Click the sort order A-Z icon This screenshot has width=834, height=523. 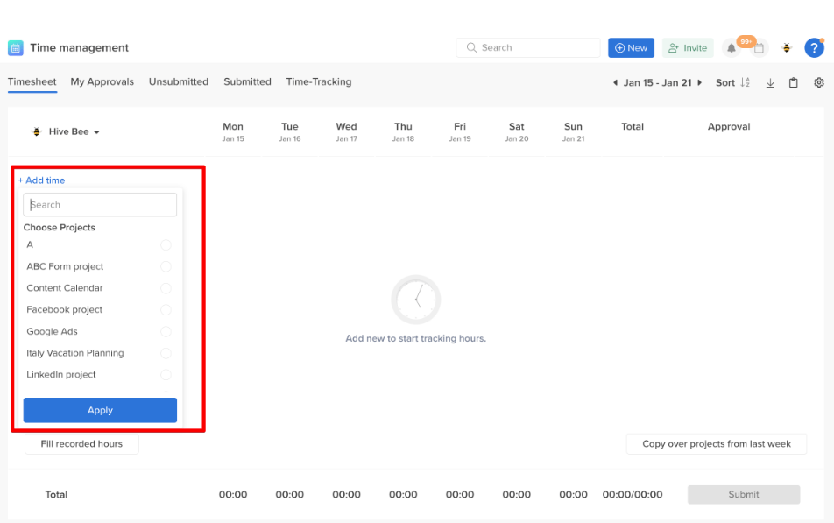[746, 82]
